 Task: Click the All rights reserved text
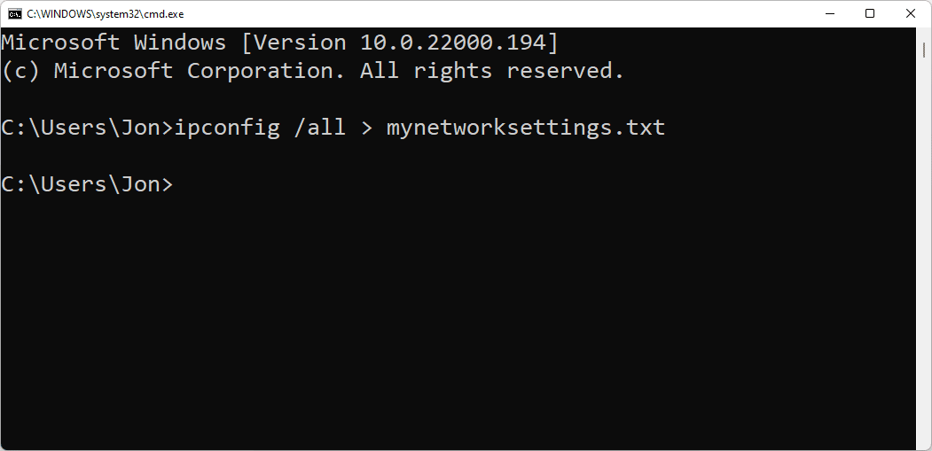(x=492, y=71)
